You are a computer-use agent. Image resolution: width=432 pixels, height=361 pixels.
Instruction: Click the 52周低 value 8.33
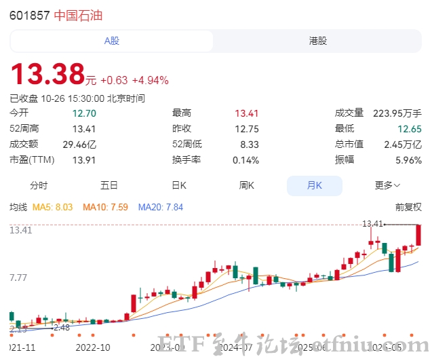coord(250,145)
